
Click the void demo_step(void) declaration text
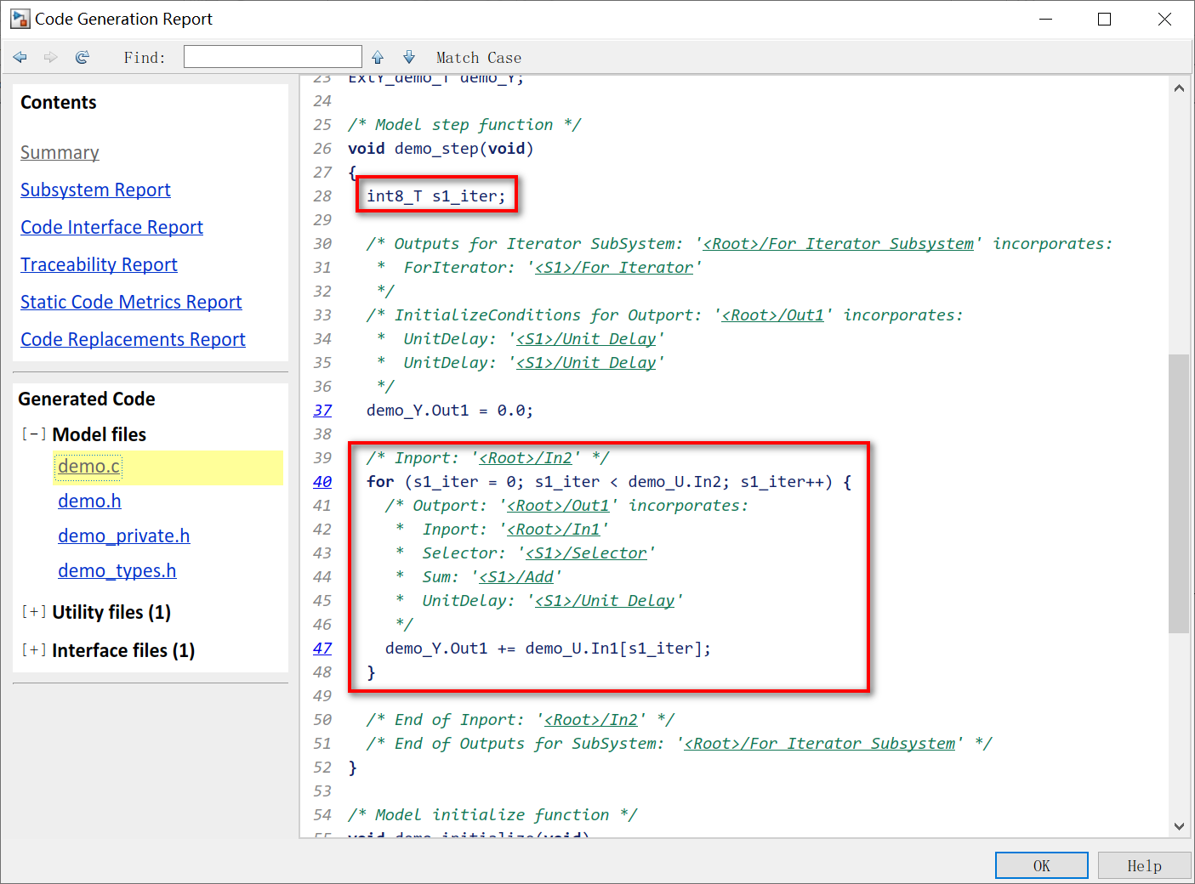coord(441,149)
